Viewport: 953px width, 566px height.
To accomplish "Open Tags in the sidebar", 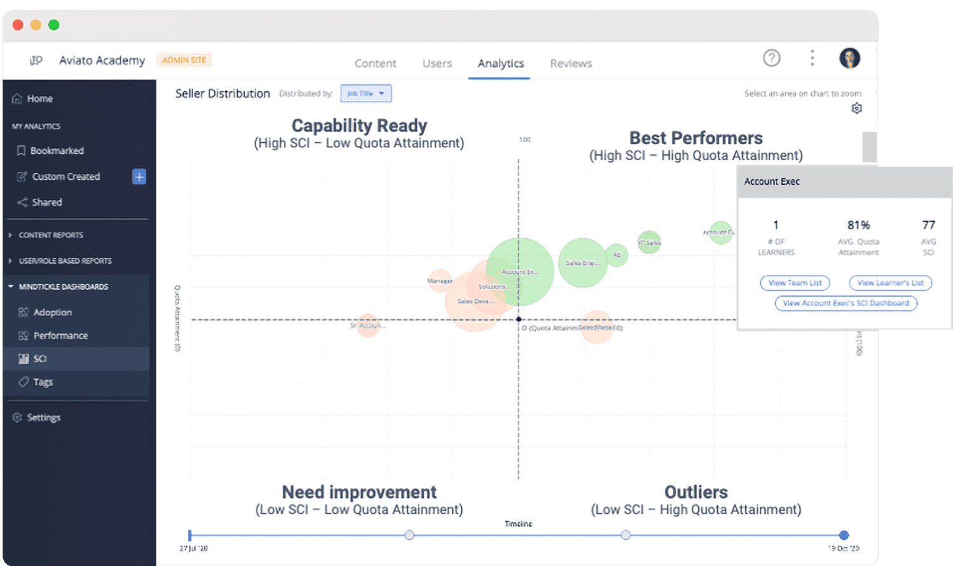I will tap(43, 382).
